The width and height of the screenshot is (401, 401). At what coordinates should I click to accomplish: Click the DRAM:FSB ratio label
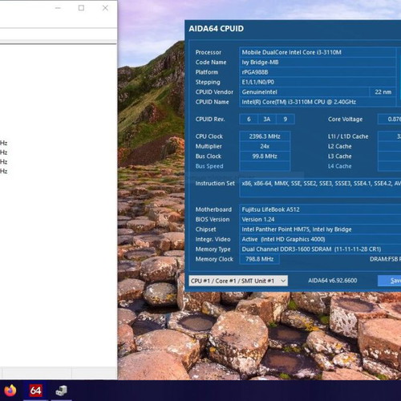[x=385, y=259]
